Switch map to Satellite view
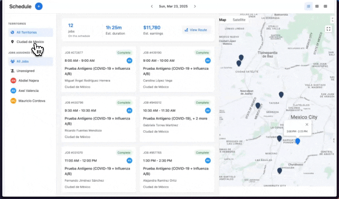The width and height of the screenshot is (339, 199). click(x=239, y=20)
